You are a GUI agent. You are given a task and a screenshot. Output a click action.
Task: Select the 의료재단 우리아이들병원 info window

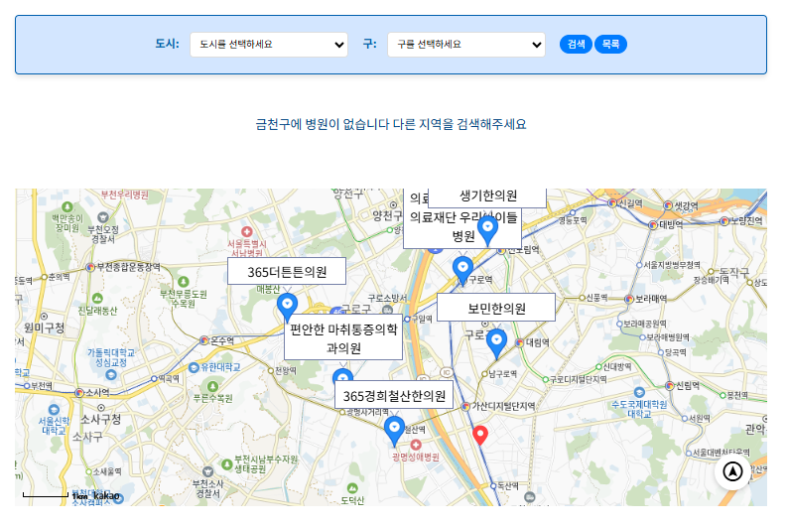[x=462, y=228]
